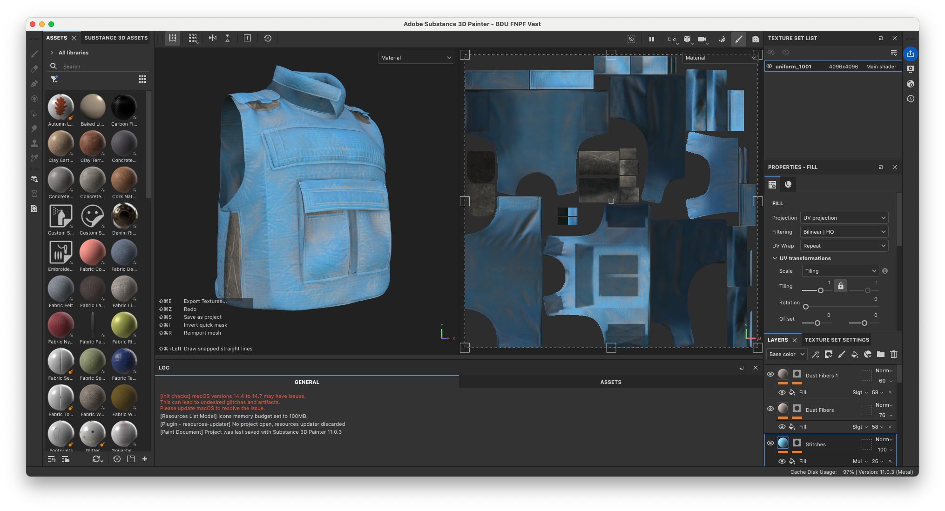Image resolution: width=945 pixels, height=511 pixels.
Task: Hide the Dust Fibers layer
Action: 770,409
